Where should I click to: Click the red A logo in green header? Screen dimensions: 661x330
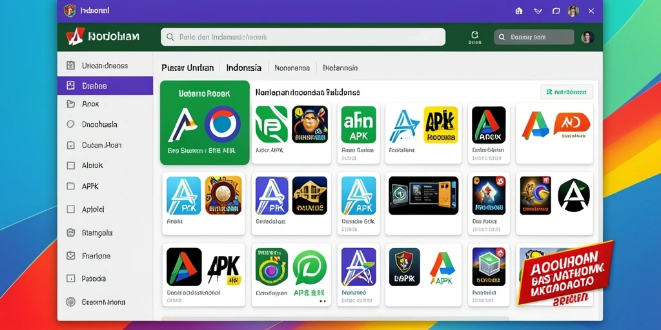tap(76, 37)
